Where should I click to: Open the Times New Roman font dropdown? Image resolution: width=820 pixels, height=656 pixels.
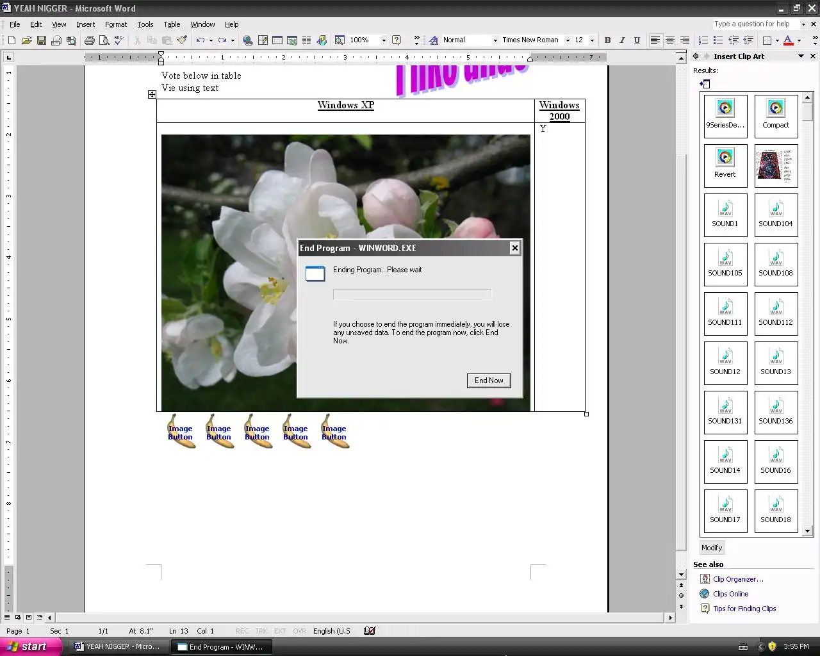(568, 40)
